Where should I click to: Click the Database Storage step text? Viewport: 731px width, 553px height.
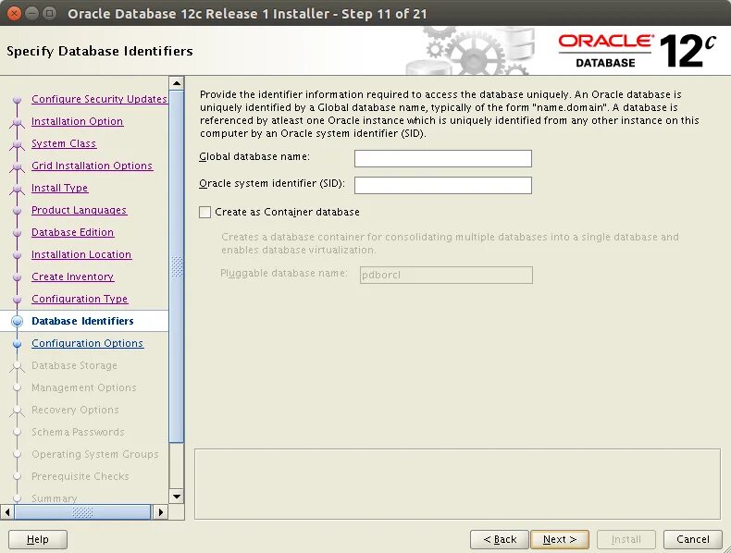tap(74, 365)
